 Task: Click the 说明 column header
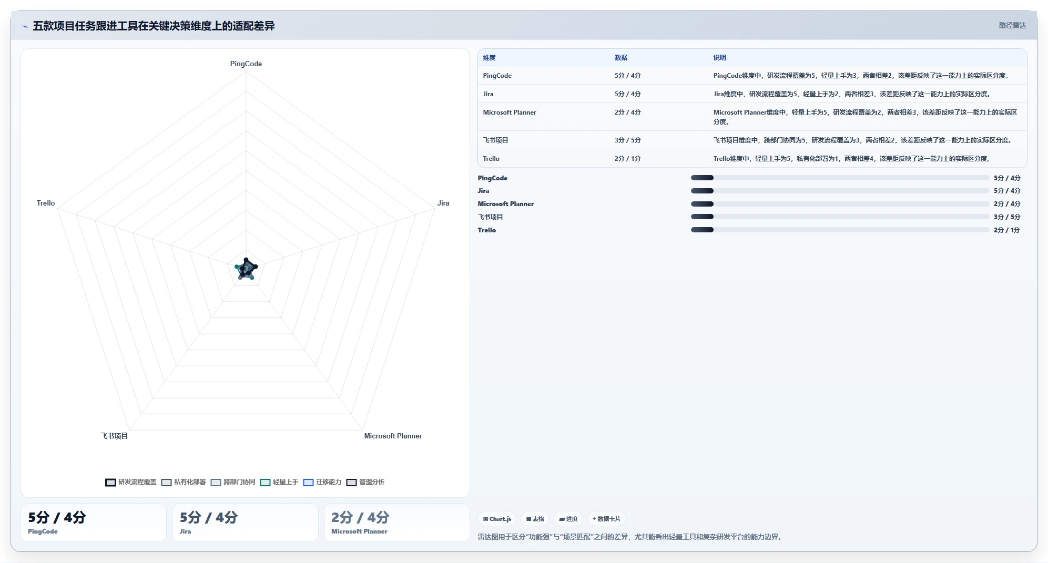click(x=719, y=58)
